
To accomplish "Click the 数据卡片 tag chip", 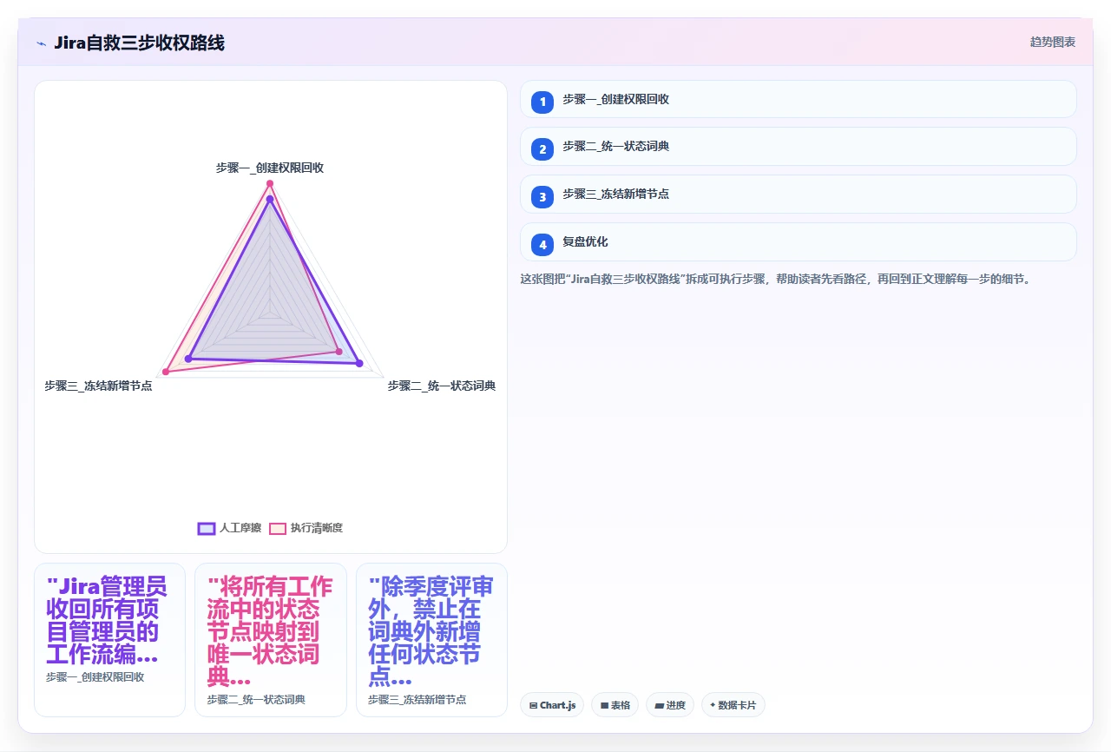I will point(733,705).
